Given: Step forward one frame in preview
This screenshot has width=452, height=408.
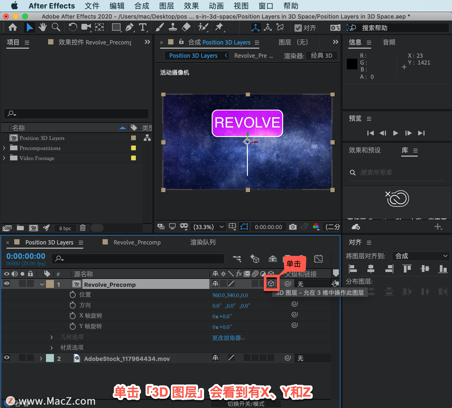Looking at the screenshot, I should pos(408,133).
